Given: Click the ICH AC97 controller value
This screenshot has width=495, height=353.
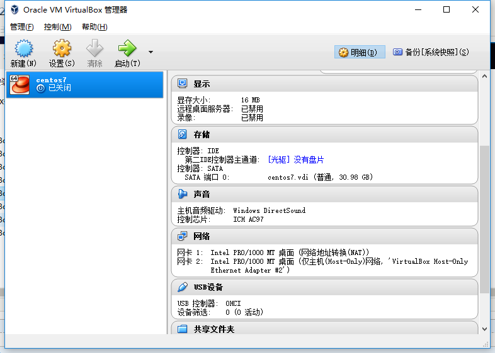Looking at the screenshot, I should point(248,219).
